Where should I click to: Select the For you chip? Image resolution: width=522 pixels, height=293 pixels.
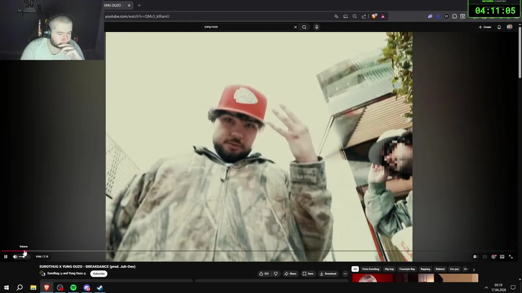coord(454,269)
